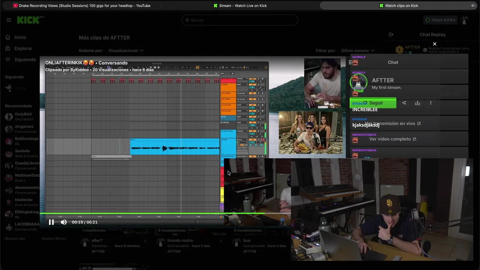Focus the Buscar search field

pyautogui.click(x=240, y=20)
